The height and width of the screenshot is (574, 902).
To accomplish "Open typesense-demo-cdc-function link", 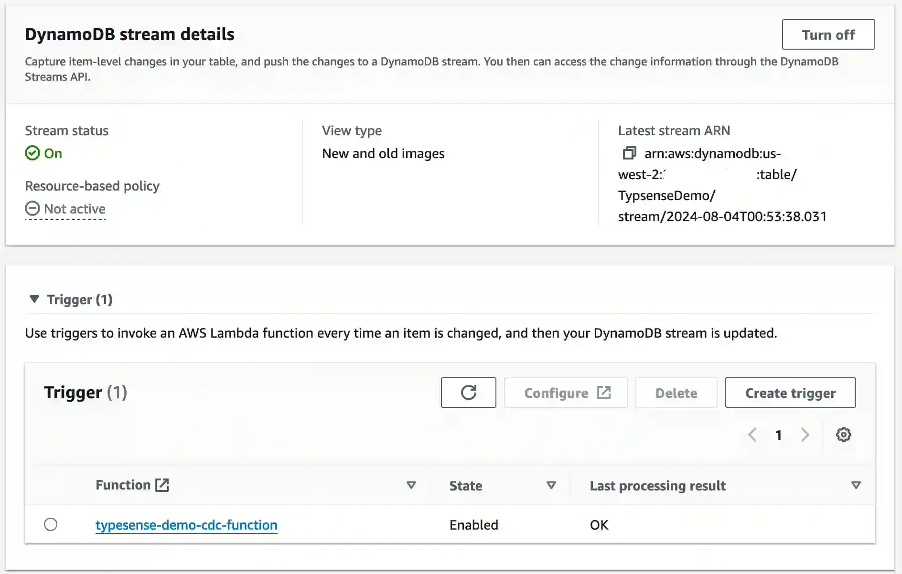I will (x=186, y=525).
